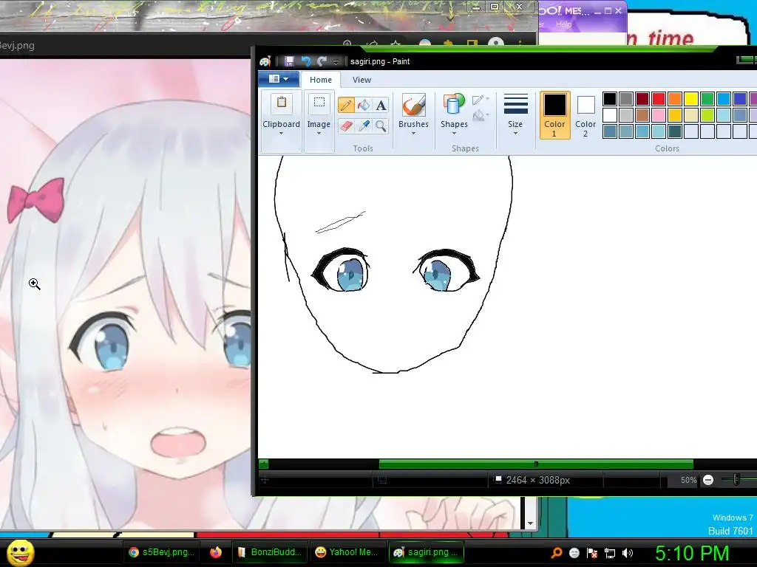757x567 pixels.
Task: Activate Color 1 selector
Action: [554, 114]
